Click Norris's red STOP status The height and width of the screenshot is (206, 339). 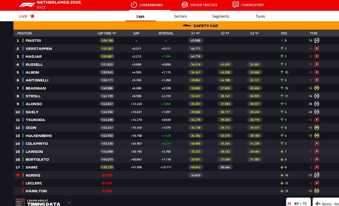(107, 175)
